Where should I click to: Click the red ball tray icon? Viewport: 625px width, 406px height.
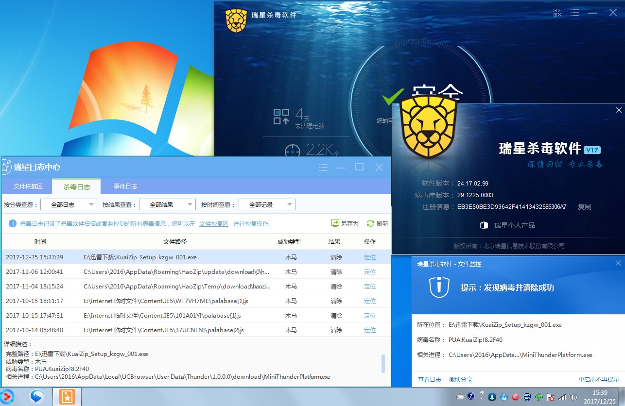click(515, 397)
